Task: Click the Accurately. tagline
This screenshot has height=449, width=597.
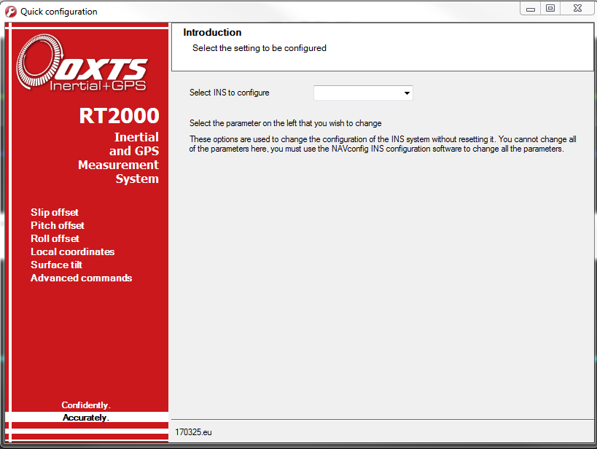Action: (x=85, y=417)
